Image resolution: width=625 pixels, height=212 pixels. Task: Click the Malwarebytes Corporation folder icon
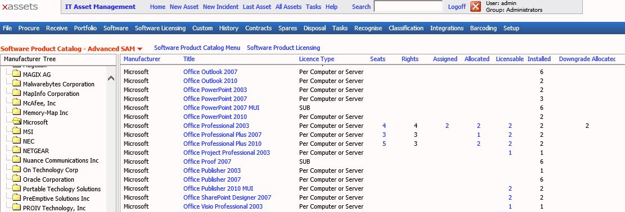pos(16,84)
